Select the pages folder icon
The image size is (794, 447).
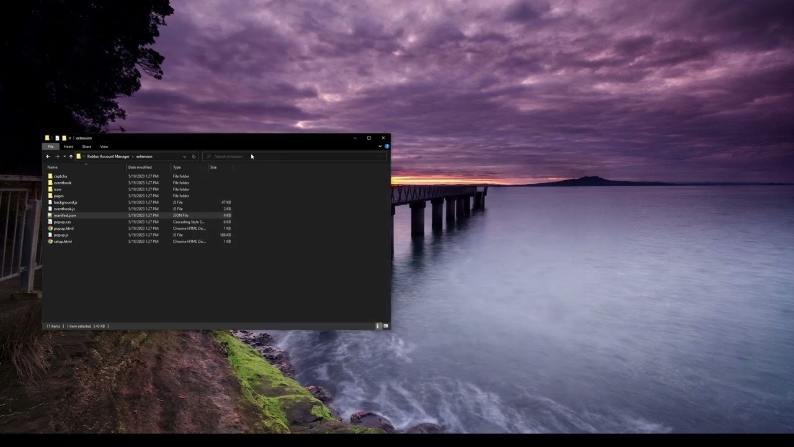tap(50, 196)
